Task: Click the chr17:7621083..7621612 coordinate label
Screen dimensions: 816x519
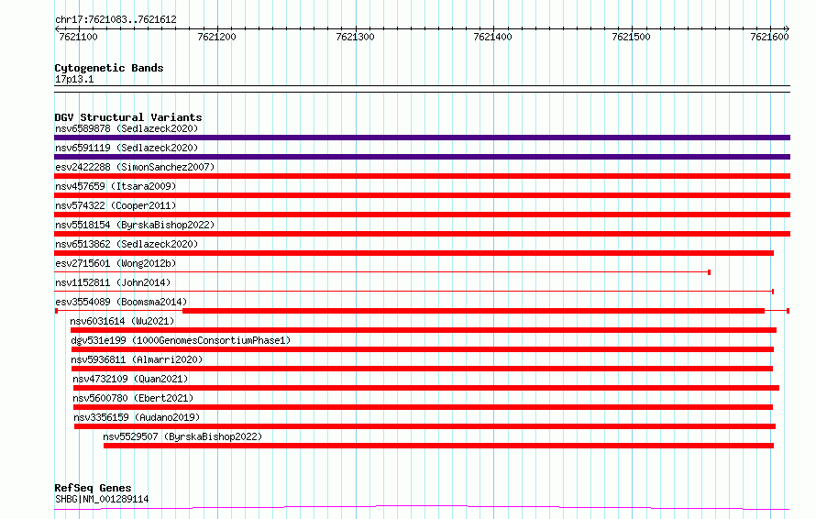Action: (116, 20)
